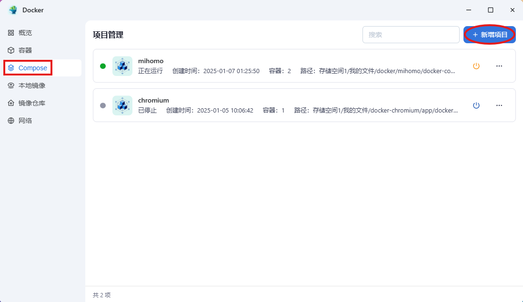523x302 pixels.
Task: Click the 网络 globe icon
Action: coord(11,121)
